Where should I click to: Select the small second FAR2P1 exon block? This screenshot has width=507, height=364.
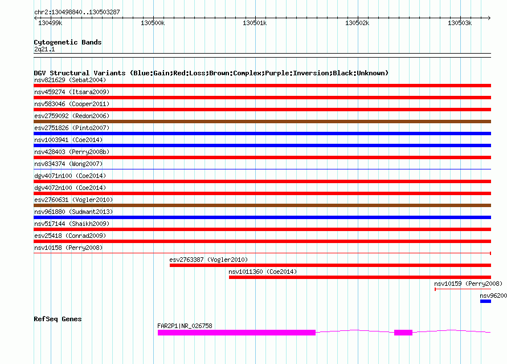point(403,333)
